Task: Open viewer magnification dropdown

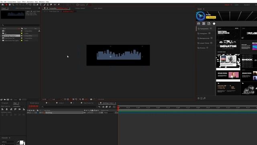Action: [x=46, y=99]
